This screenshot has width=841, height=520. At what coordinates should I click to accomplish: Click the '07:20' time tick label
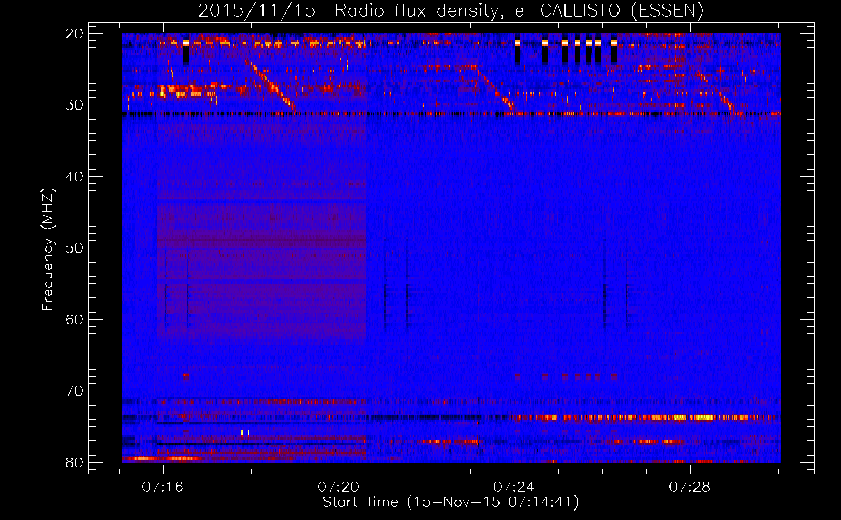(339, 487)
